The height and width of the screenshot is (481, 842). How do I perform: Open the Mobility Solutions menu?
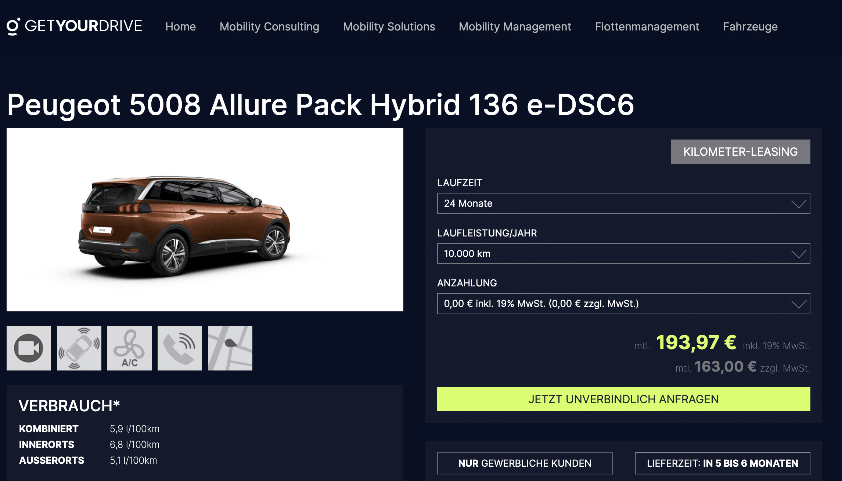(x=389, y=26)
